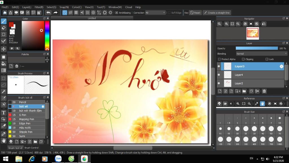The height and width of the screenshot is (163, 289).
Task: Adjust the layer Opacity slider
Action: pyautogui.click(x=257, y=48)
